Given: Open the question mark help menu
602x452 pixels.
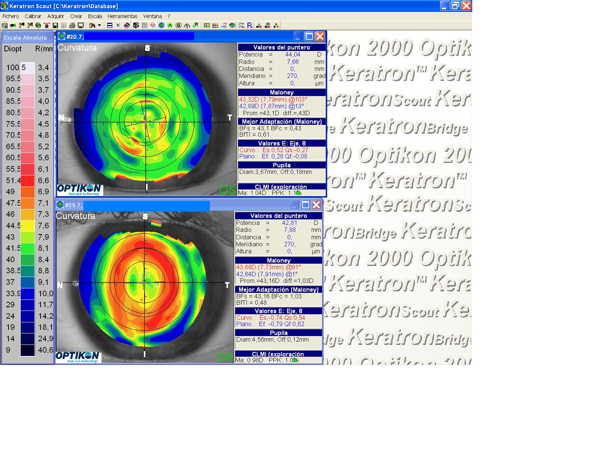Looking at the screenshot, I should (169, 16).
